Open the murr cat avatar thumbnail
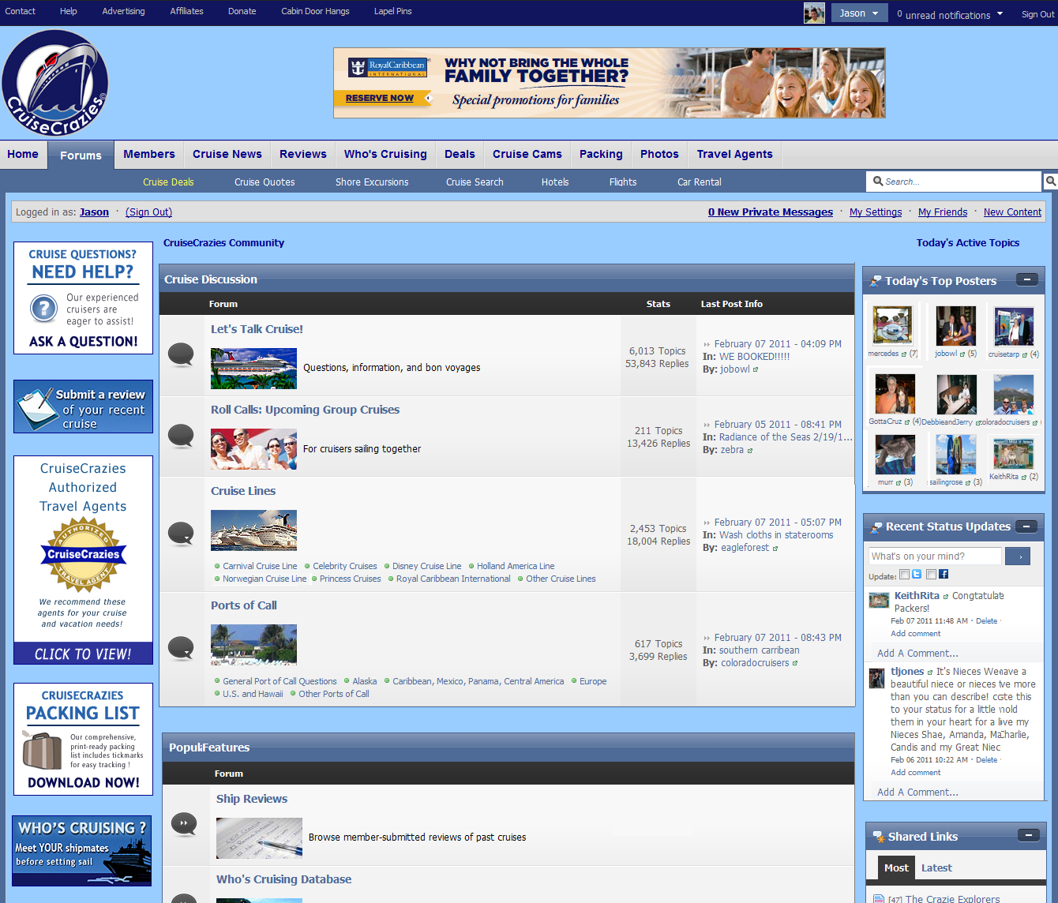 pos(895,454)
